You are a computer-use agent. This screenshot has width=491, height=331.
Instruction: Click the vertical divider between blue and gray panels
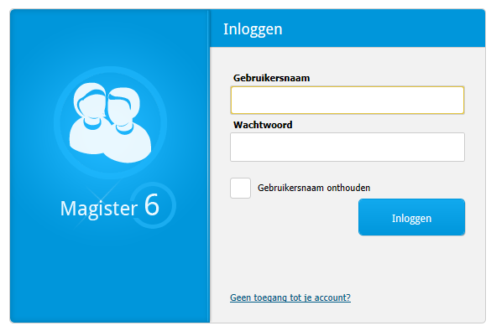tap(209, 166)
